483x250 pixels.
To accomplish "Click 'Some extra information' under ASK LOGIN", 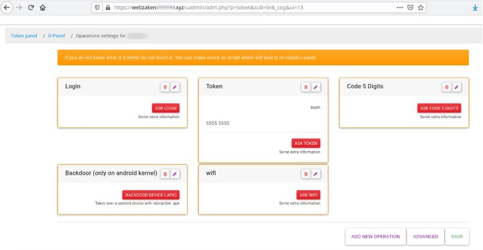I will tap(159, 117).
